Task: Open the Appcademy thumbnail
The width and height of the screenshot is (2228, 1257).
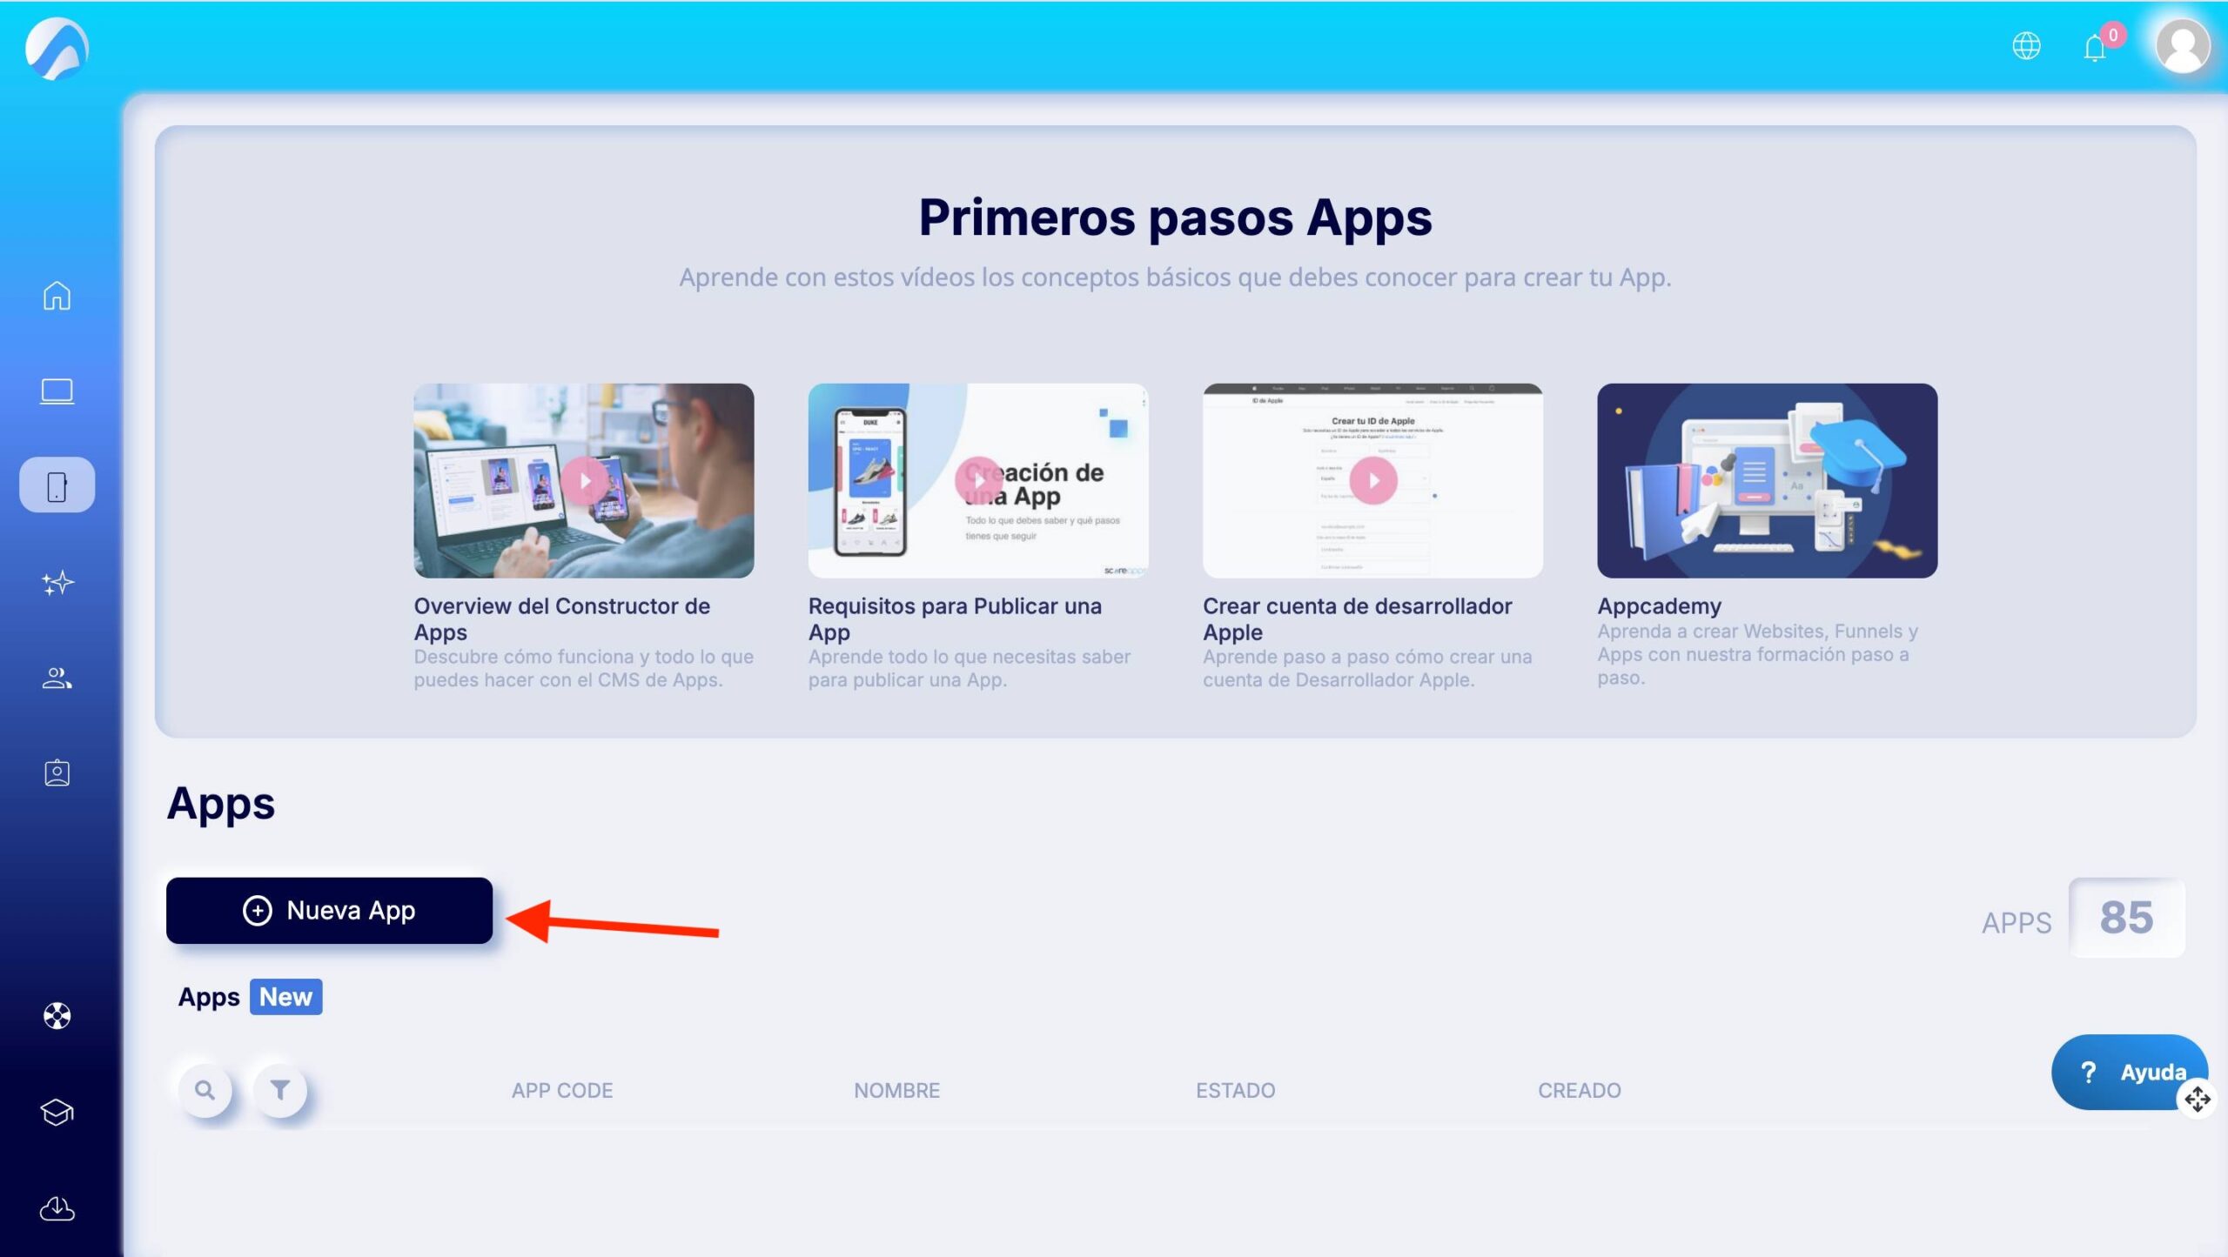Action: click(x=1767, y=480)
